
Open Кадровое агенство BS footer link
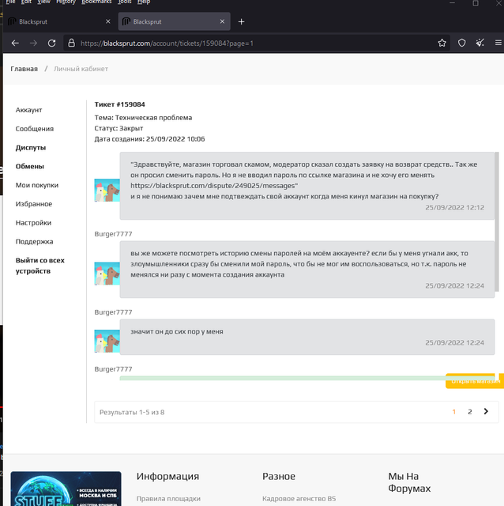point(299,499)
